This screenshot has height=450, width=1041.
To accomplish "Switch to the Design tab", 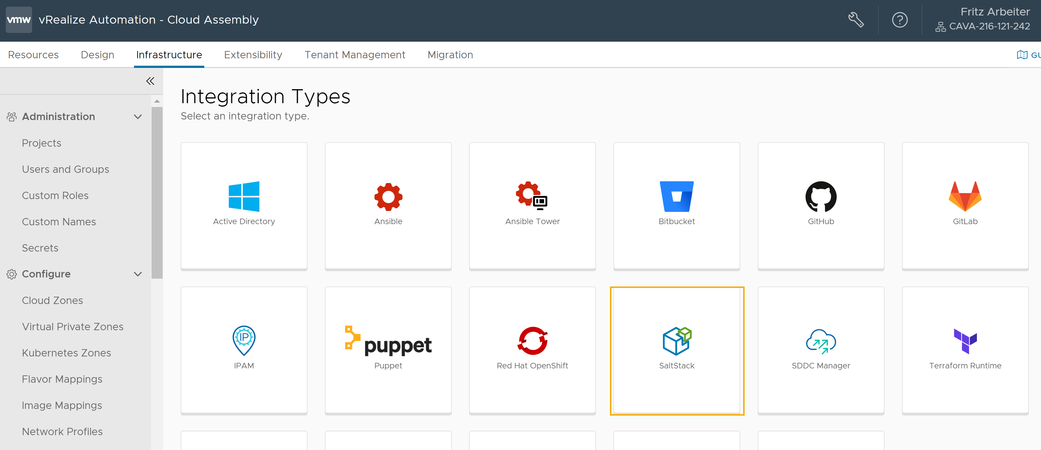I will (x=97, y=55).
